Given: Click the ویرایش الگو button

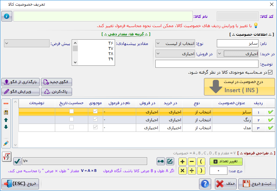Looking at the screenshot, I should click(x=20, y=92).
